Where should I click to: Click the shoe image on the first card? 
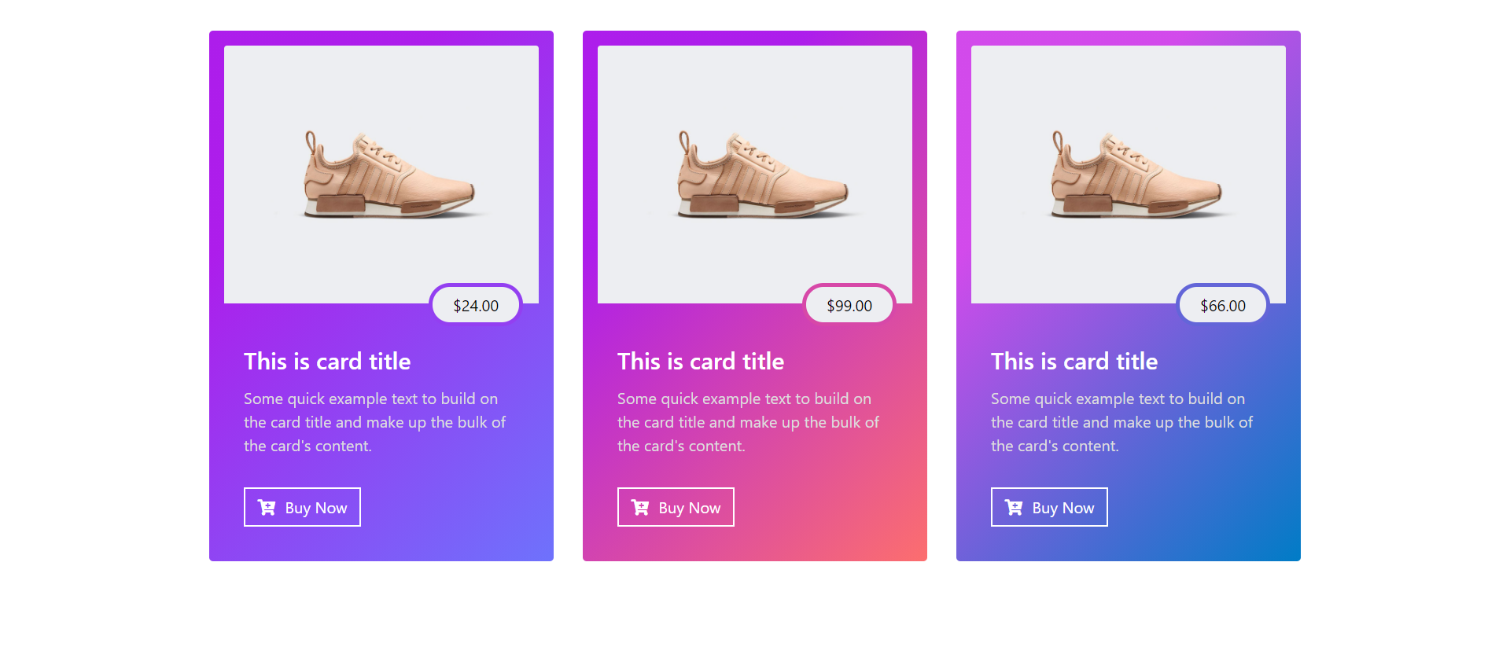point(381,173)
